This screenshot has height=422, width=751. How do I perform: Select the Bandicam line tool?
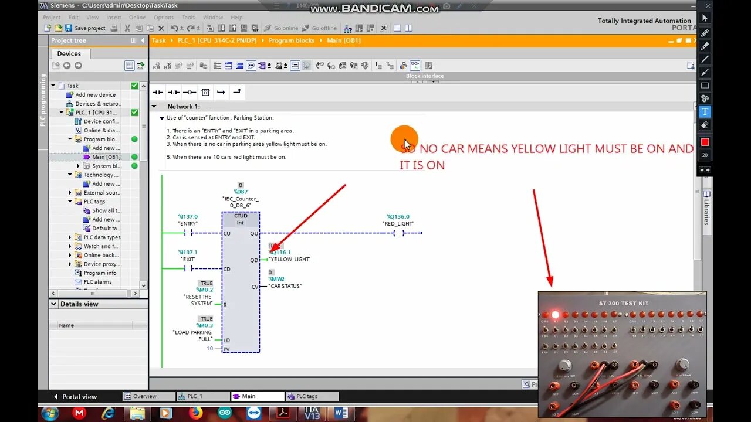[705, 59]
